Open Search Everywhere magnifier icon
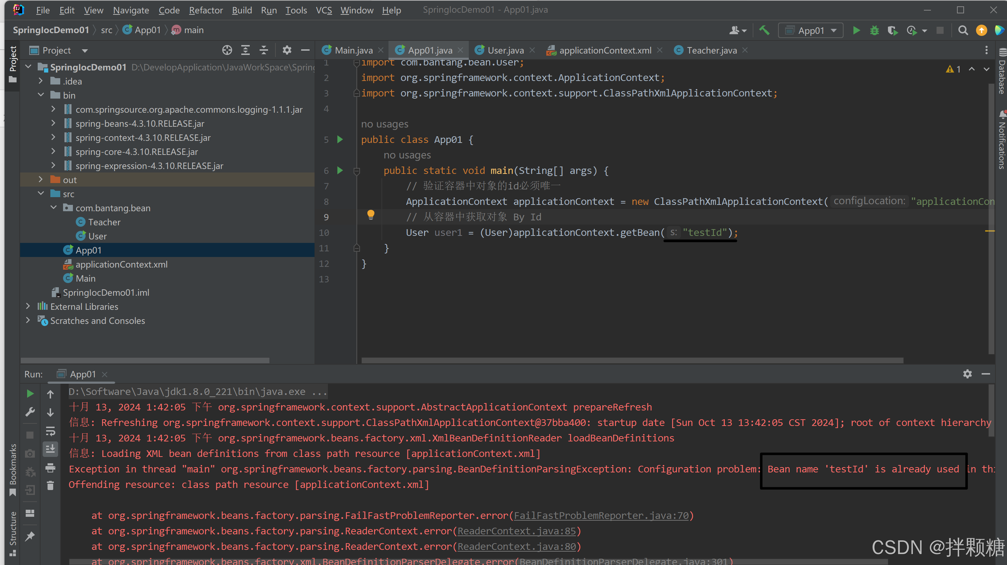The image size is (1007, 565). (x=963, y=30)
